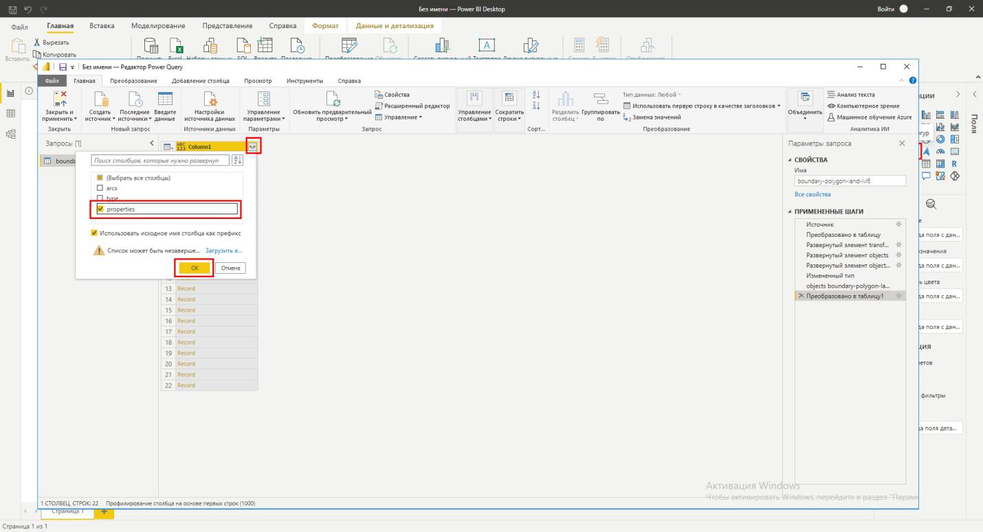This screenshot has width=983, height=532.
Task: Open Анализ текста text analytics
Action: [851, 95]
